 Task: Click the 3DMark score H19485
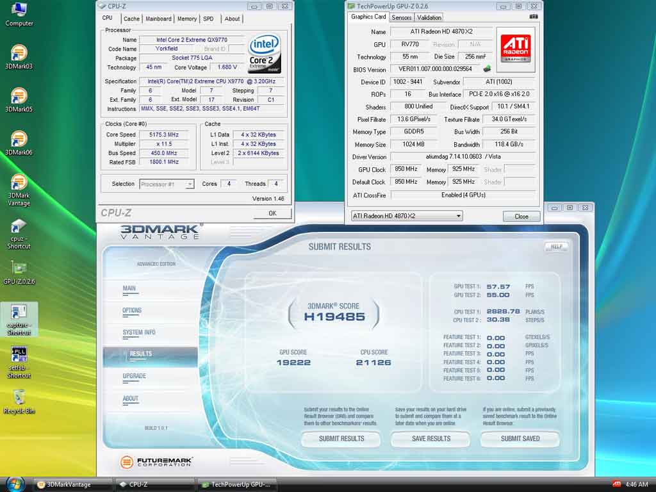(334, 316)
